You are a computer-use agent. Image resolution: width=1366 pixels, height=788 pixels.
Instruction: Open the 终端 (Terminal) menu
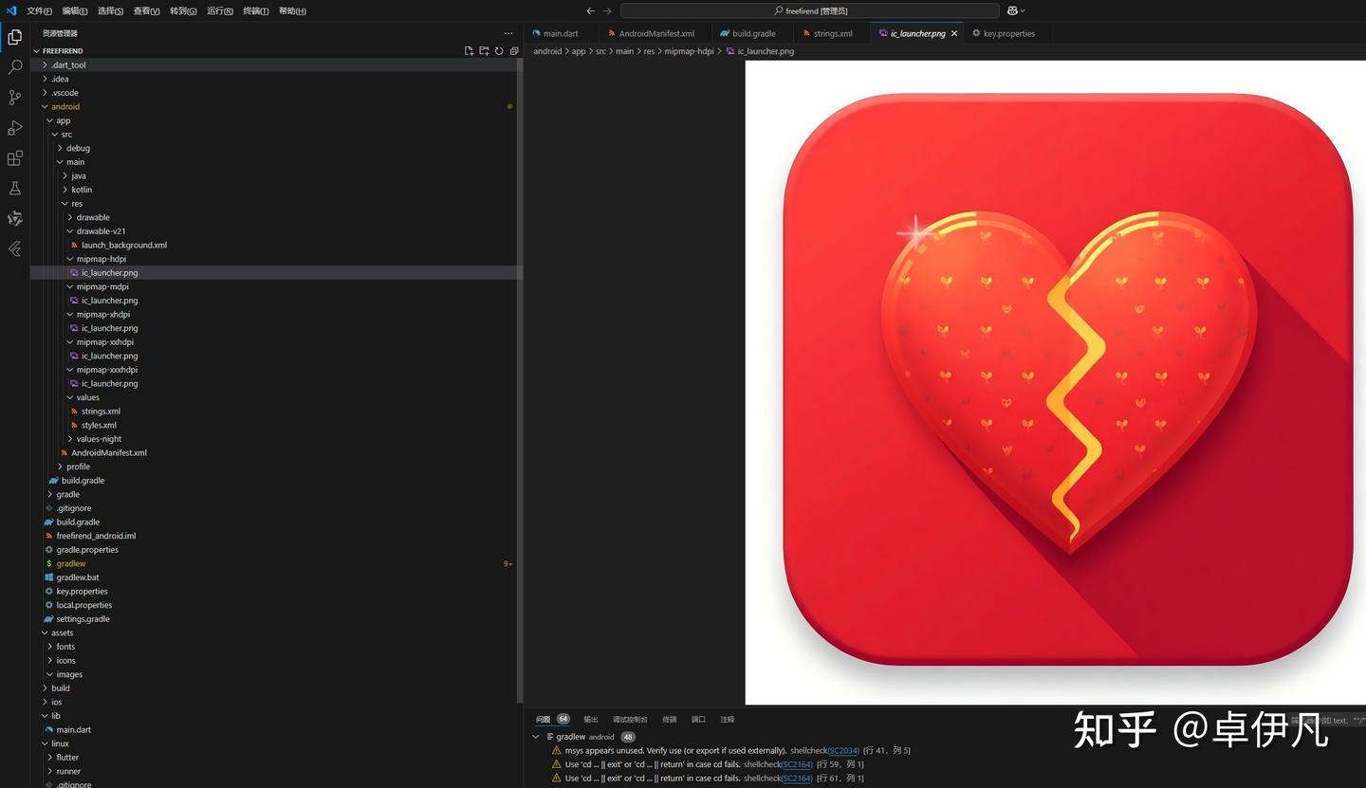(x=255, y=11)
